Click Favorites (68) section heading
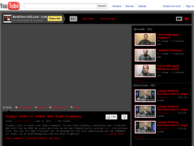 click(144, 85)
